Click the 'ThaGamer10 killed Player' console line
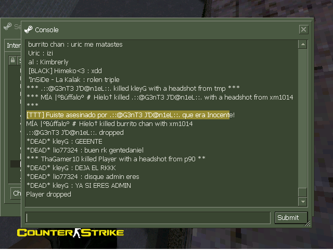 [116, 159]
